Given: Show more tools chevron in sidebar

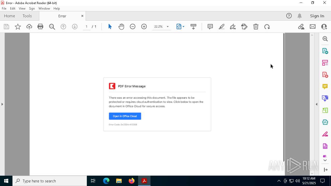Looking at the screenshot, I should click(x=325, y=160).
